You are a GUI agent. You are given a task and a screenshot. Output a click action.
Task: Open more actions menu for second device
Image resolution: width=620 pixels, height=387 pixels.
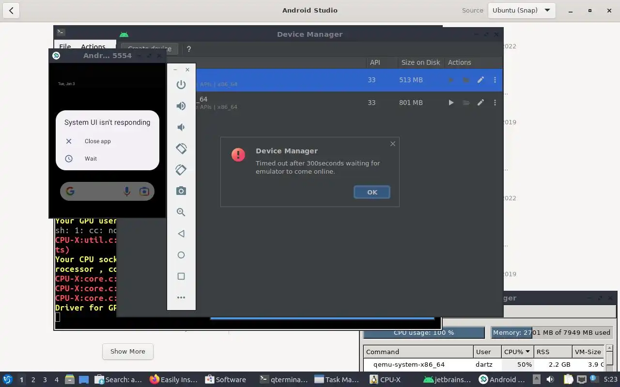tap(495, 103)
